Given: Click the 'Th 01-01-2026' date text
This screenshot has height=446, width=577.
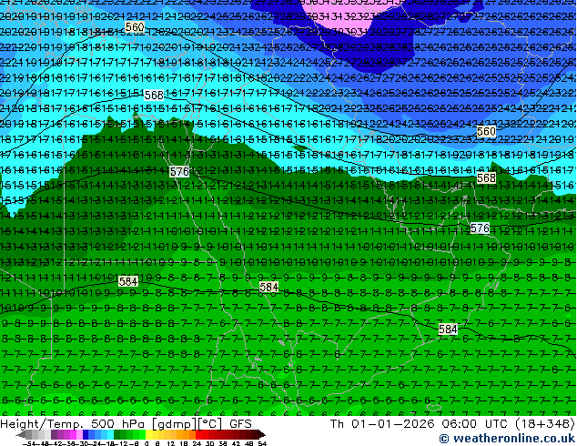Looking at the screenshot, I should (382, 424).
